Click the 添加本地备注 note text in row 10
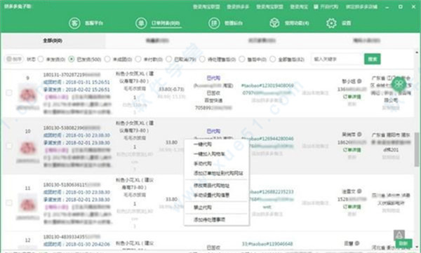Image resolution: width=421 pixels, height=253 pixels. point(315,146)
